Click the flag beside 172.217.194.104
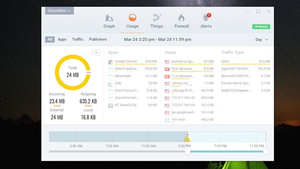 167,106
